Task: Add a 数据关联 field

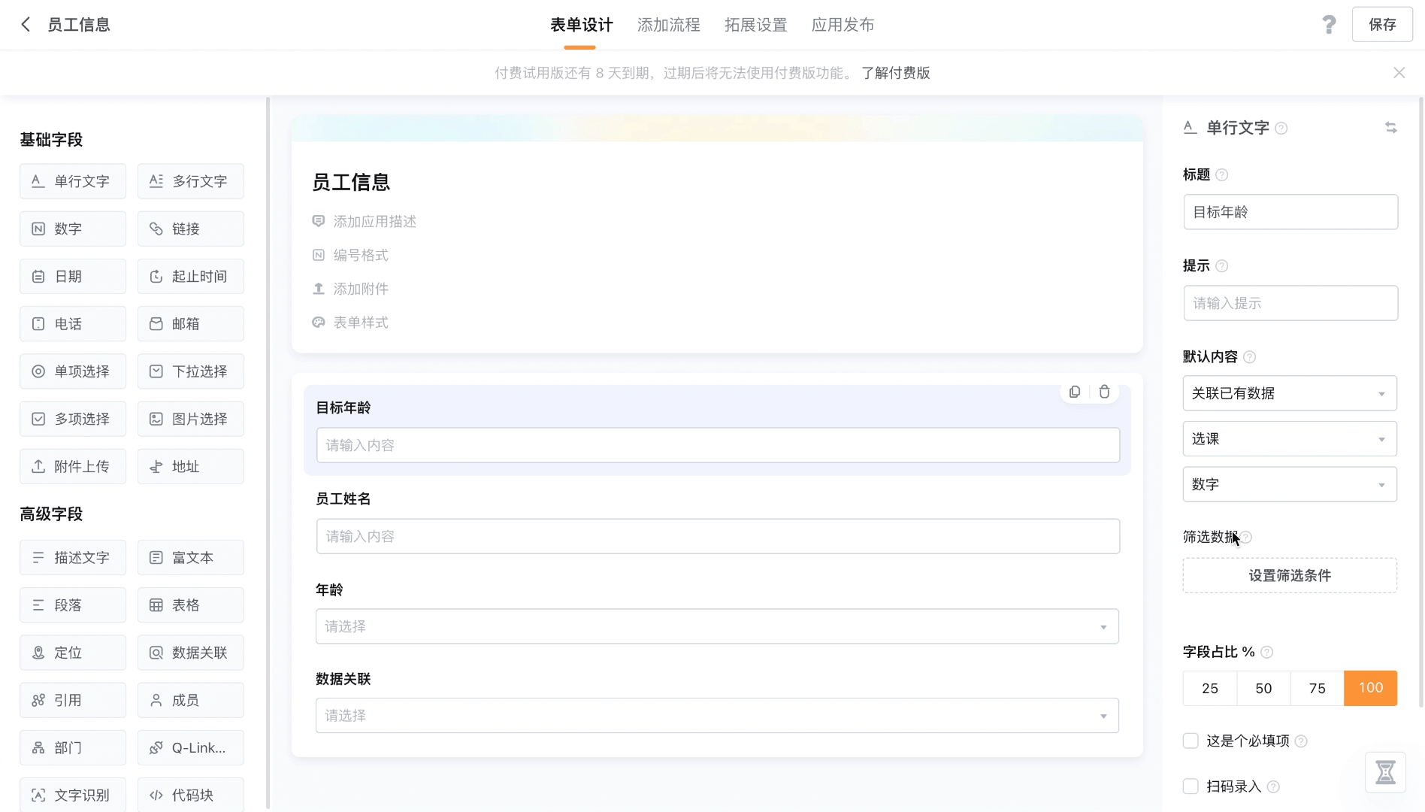Action: pyautogui.click(x=191, y=653)
